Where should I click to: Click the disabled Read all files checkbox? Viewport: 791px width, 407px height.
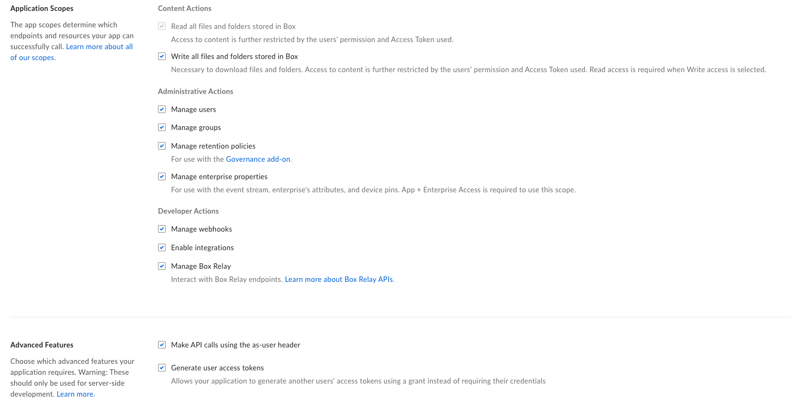pyautogui.click(x=162, y=26)
